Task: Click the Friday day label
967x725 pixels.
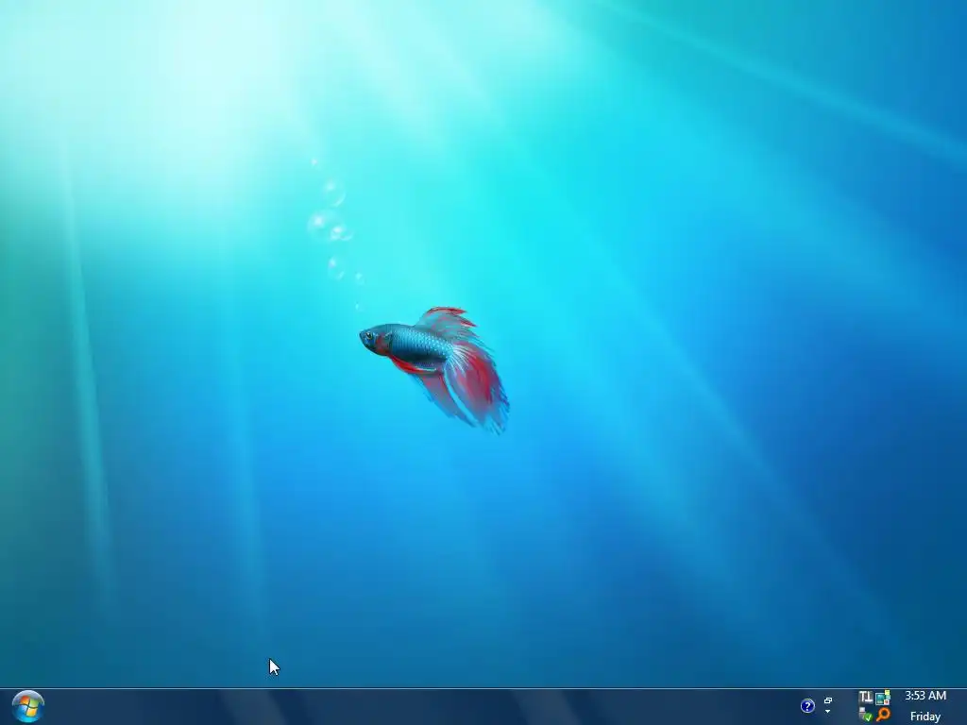Action: point(925,717)
